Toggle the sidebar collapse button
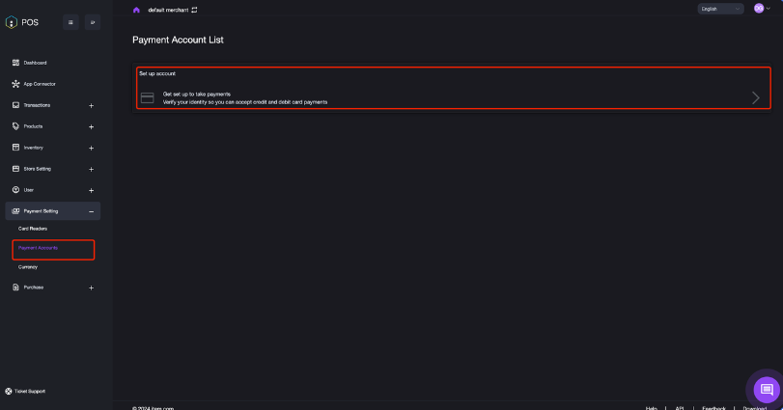This screenshot has height=410, width=783. point(71,22)
